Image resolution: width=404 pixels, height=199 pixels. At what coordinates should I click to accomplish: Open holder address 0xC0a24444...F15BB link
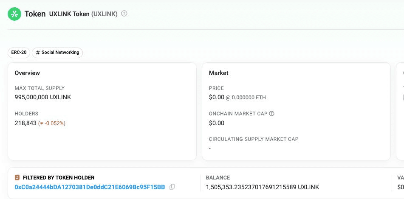tap(90, 187)
